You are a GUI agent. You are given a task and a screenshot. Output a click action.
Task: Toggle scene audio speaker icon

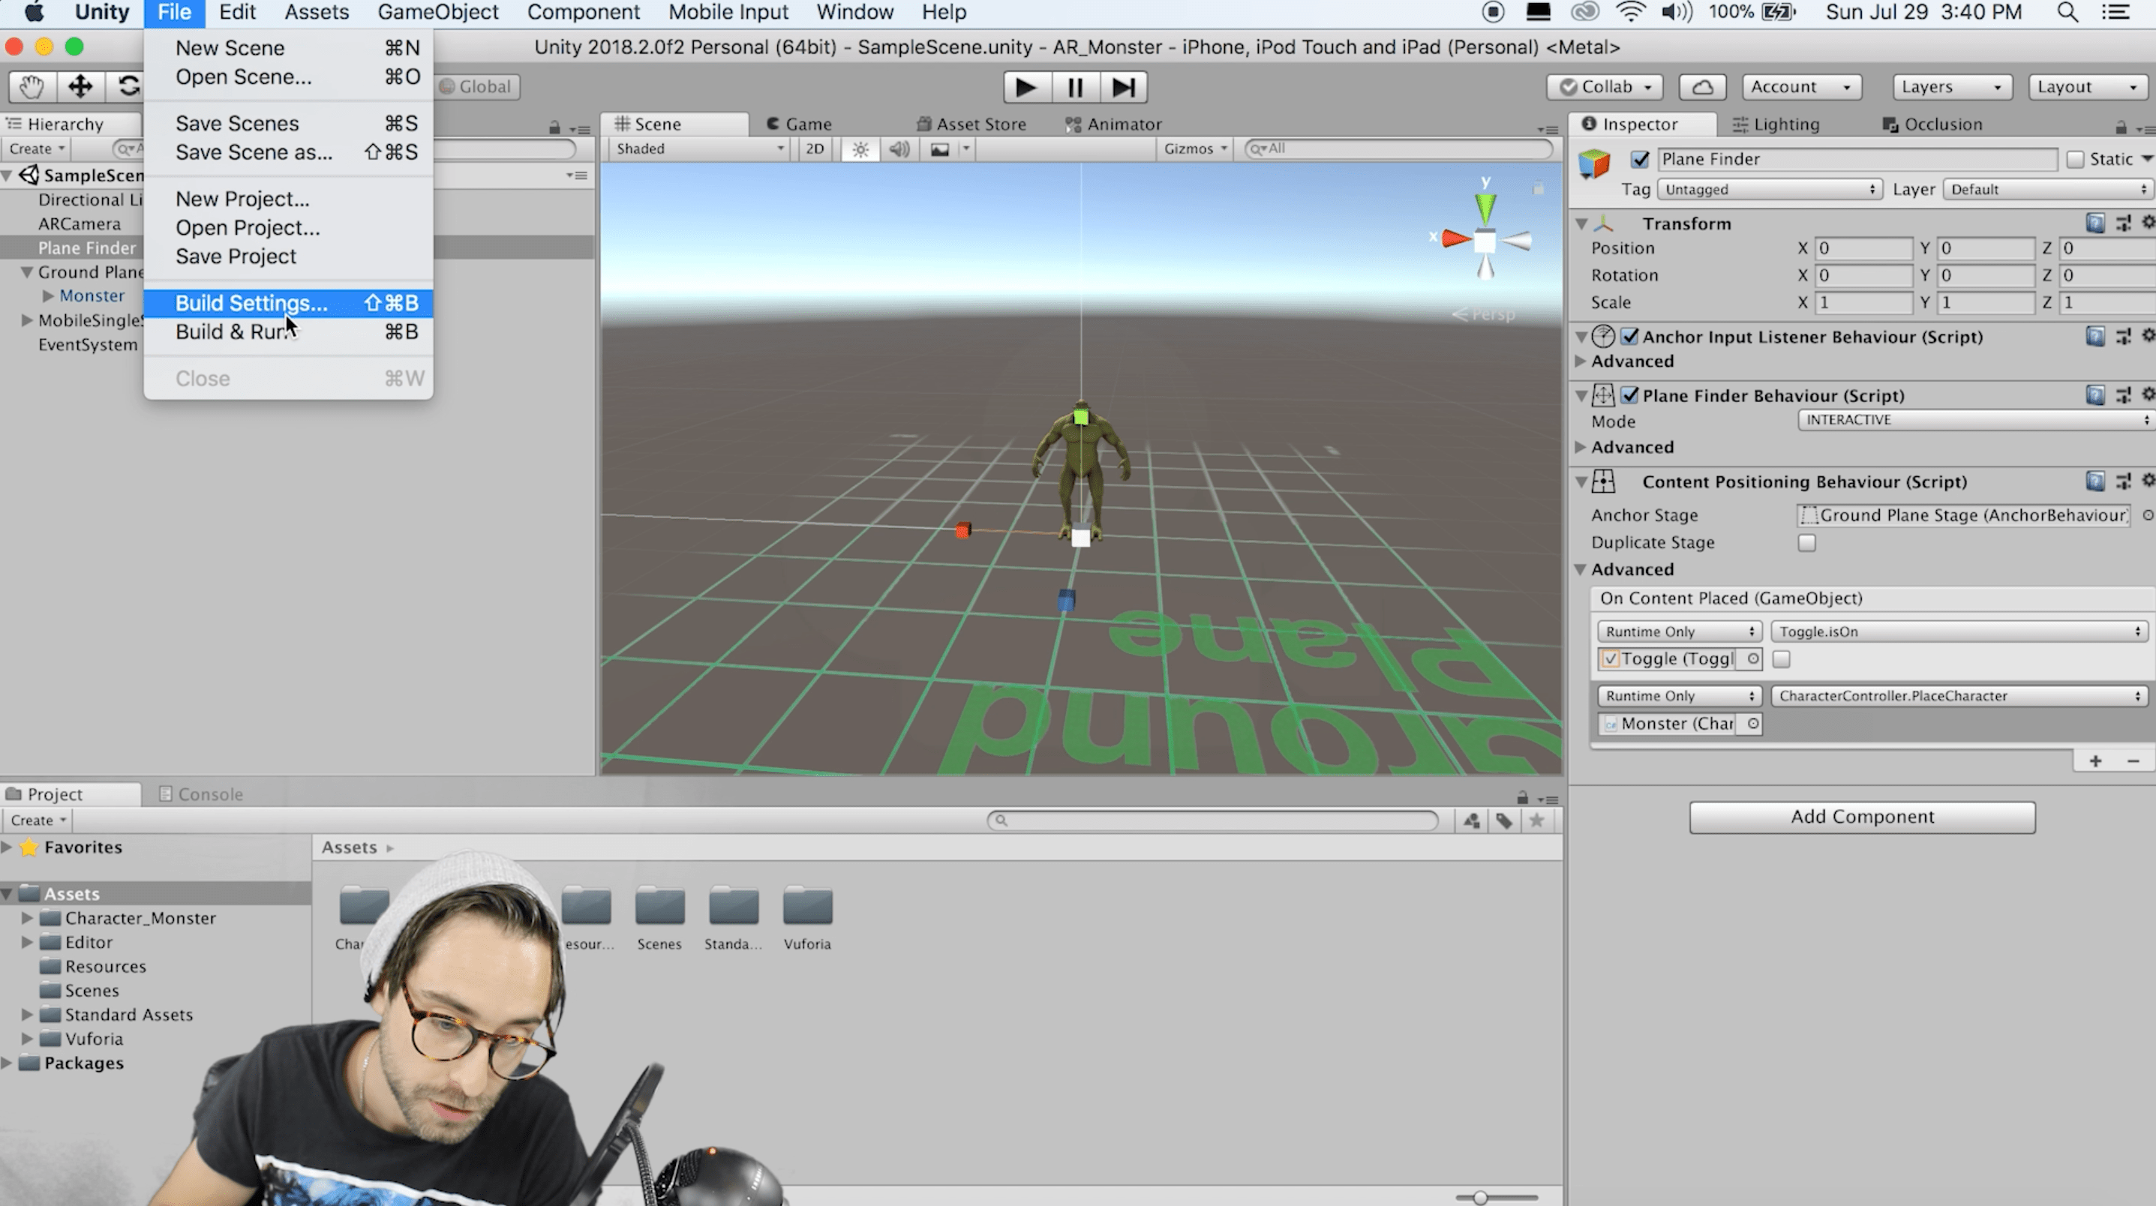point(899,149)
